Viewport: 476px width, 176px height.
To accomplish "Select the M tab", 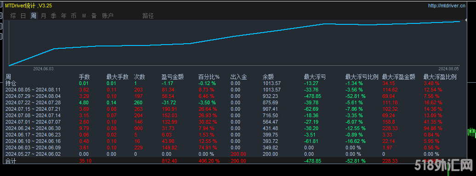I will 84,16.
